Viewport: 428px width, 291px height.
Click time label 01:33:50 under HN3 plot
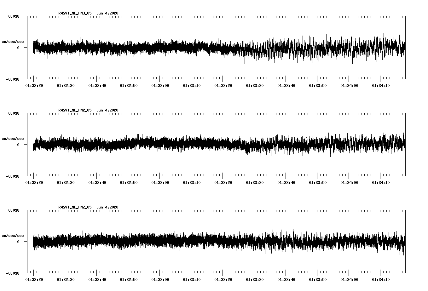click(318, 86)
